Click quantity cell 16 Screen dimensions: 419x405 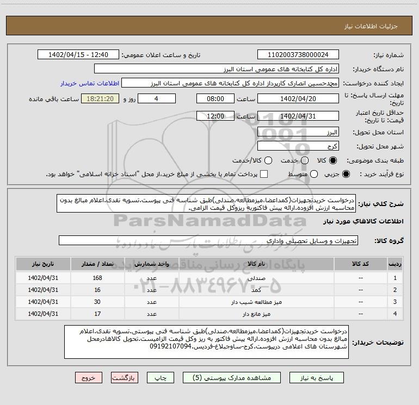(x=97, y=290)
